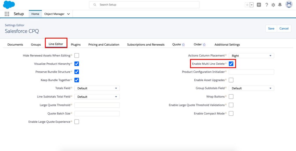296x151 pixels.
Task: Click the info icon beside Actions Column Placement
Action: coord(226,55)
